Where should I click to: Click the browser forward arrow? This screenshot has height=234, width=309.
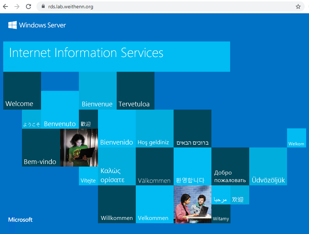pyautogui.click(x=17, y=6)
